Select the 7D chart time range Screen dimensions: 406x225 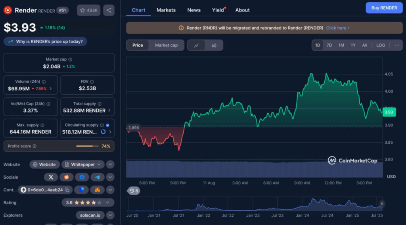329,45
